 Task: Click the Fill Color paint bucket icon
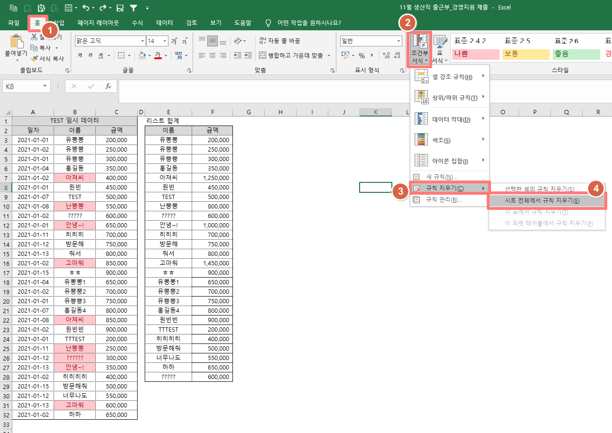(x=141, y=55)
